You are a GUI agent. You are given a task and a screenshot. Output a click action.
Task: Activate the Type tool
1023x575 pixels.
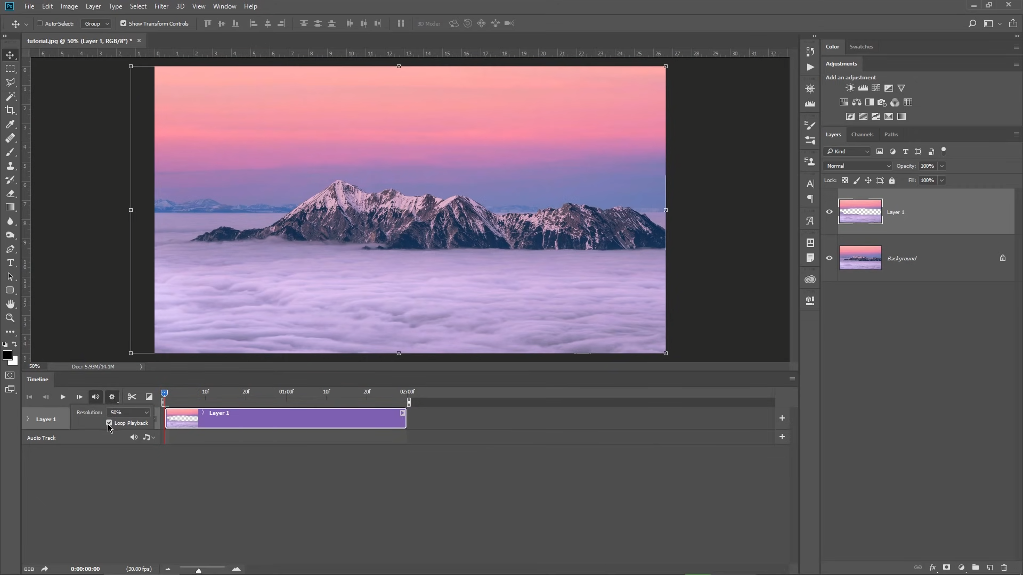coord(10,262)
